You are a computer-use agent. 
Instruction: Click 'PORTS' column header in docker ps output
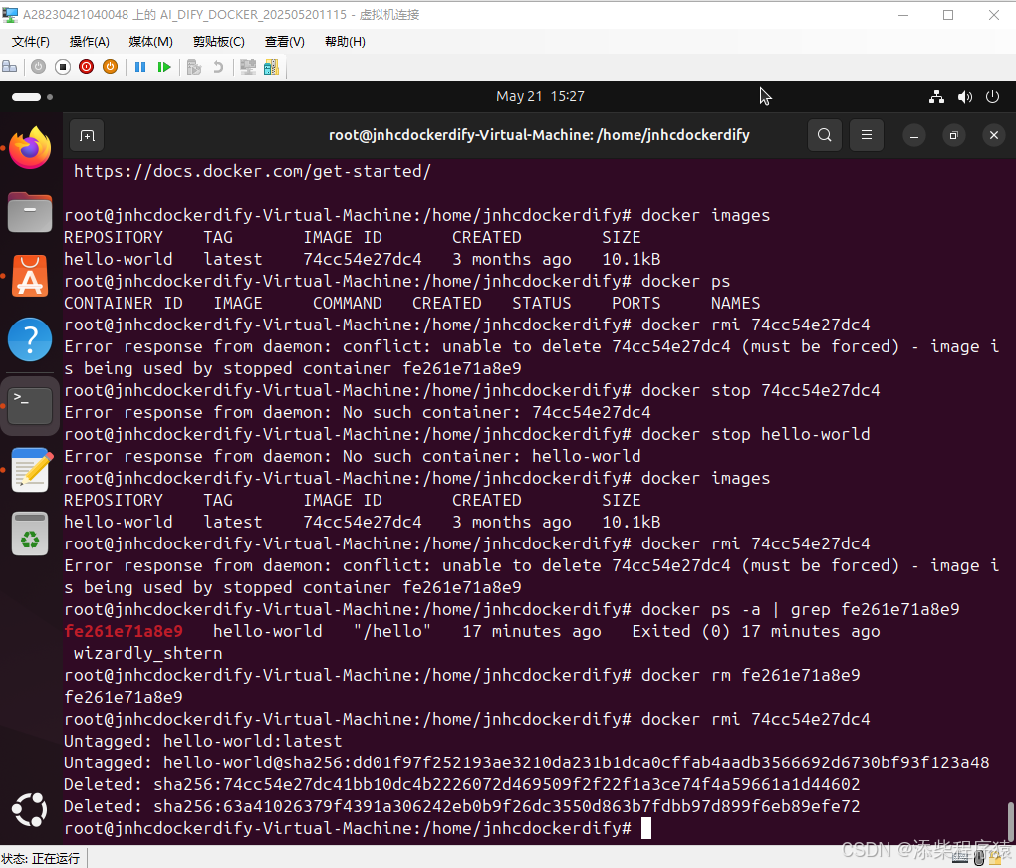(x=636, y=304)
